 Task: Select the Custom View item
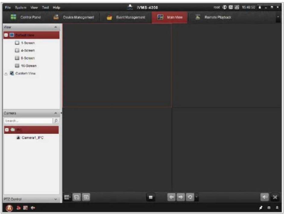coord(25,73)
